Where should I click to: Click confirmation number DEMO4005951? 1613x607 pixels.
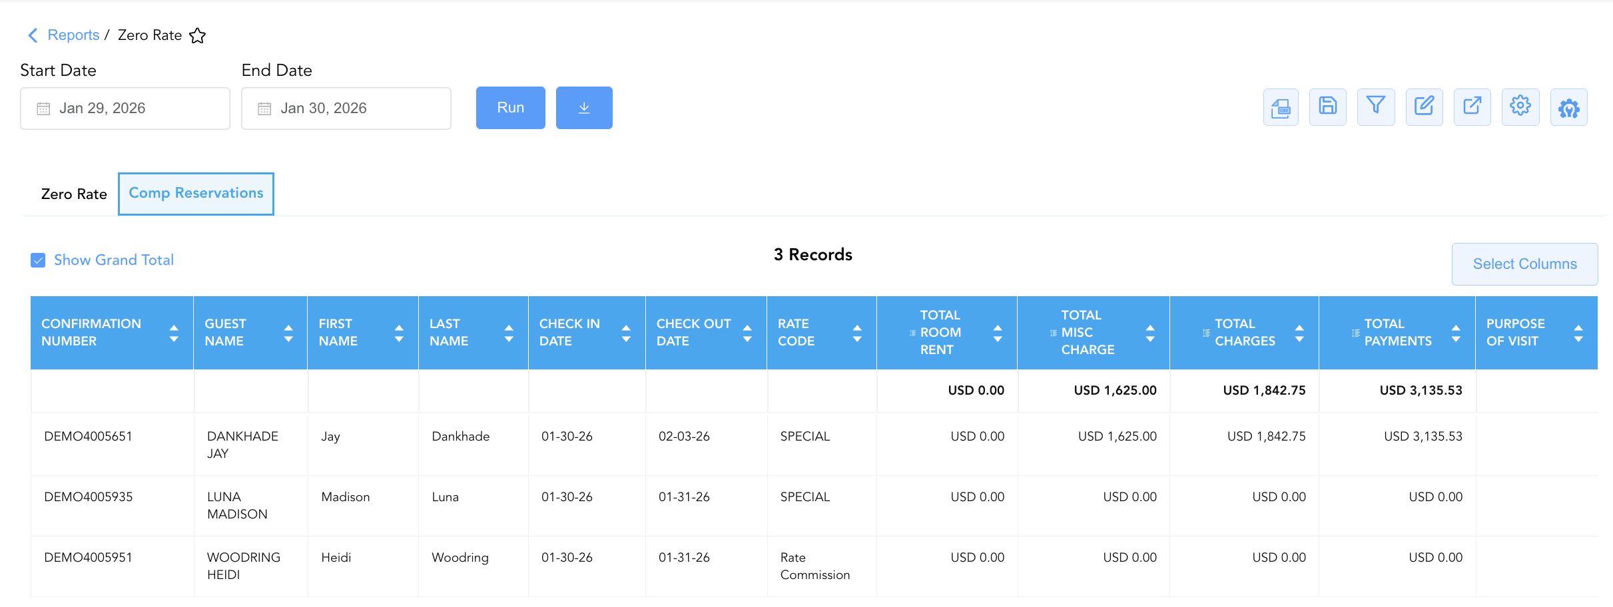click(88, 558)
